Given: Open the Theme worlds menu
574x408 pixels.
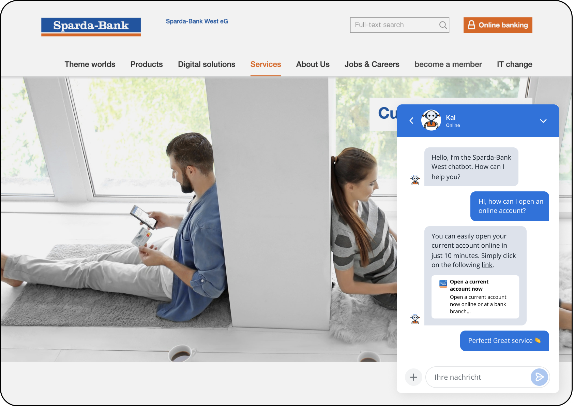Looking at the screenshot, I should (x=90, y=64).
